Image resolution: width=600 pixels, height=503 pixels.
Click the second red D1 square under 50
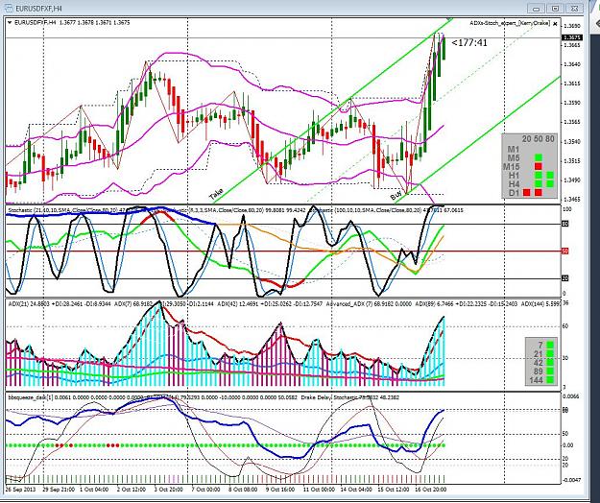point(539,192)
